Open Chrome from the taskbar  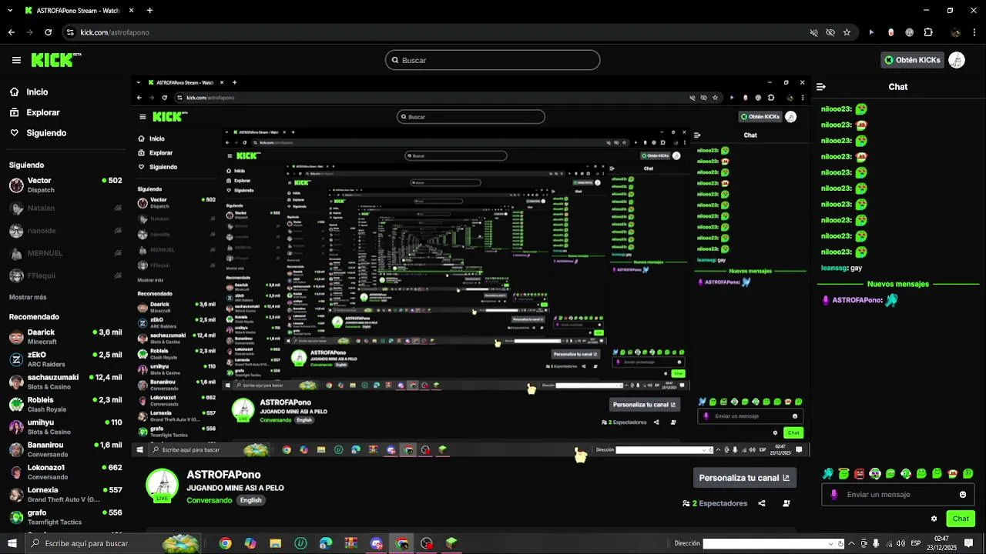pyautogui.click(x=225, y=543)
